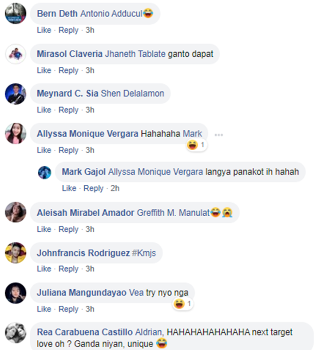
Task: Open Rea Carabuena Castillo's profile name
Action: click(x=85, y=332)
